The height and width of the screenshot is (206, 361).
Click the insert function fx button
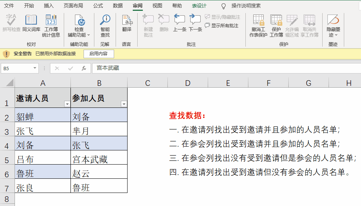84,68
